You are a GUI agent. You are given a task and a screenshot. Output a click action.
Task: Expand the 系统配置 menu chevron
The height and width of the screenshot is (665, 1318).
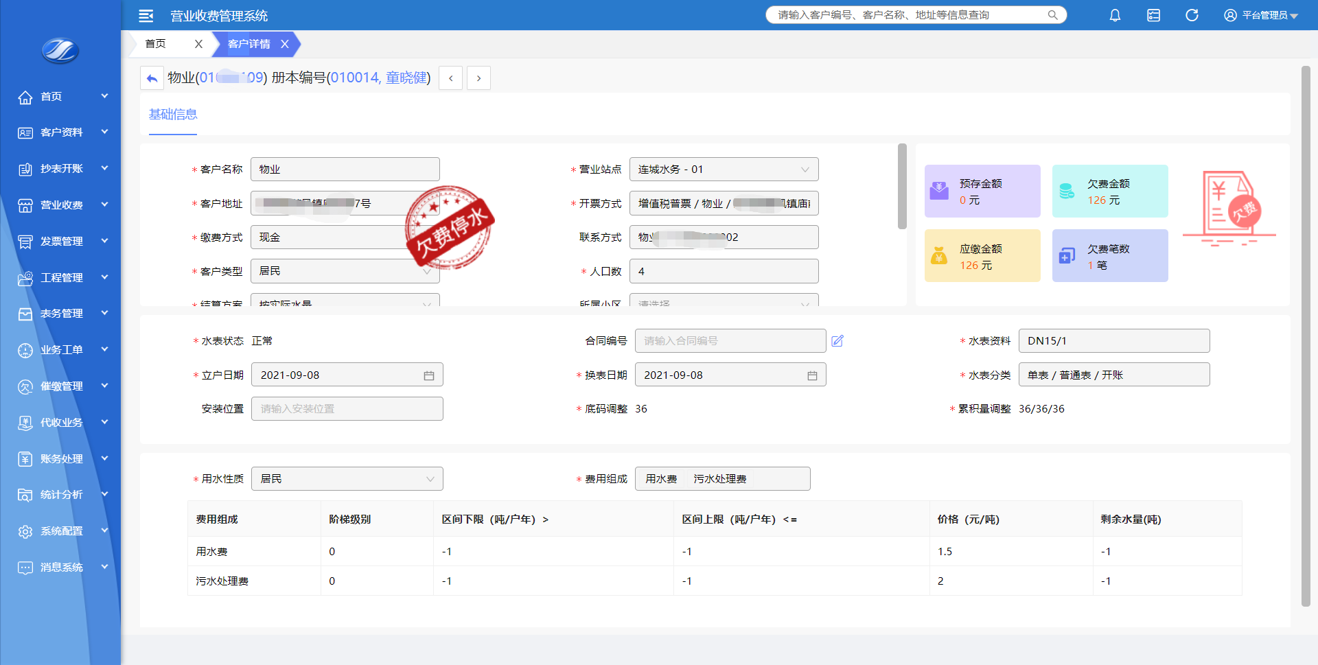105,530
